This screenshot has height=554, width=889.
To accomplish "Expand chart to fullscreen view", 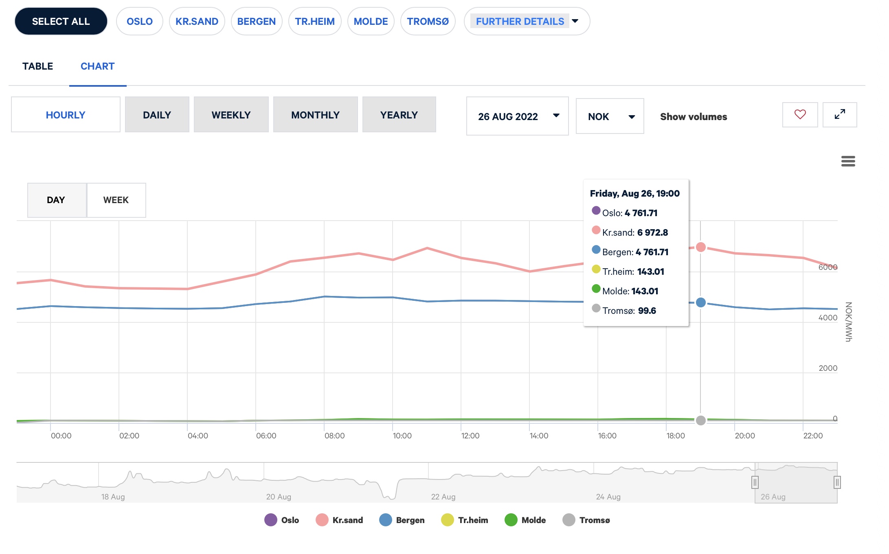I will (840, 115).
